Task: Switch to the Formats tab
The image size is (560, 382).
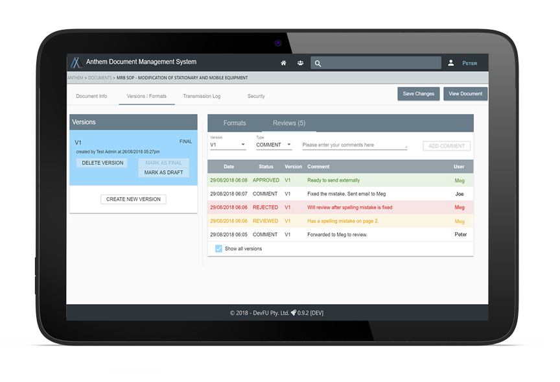Action: (235, 123)
